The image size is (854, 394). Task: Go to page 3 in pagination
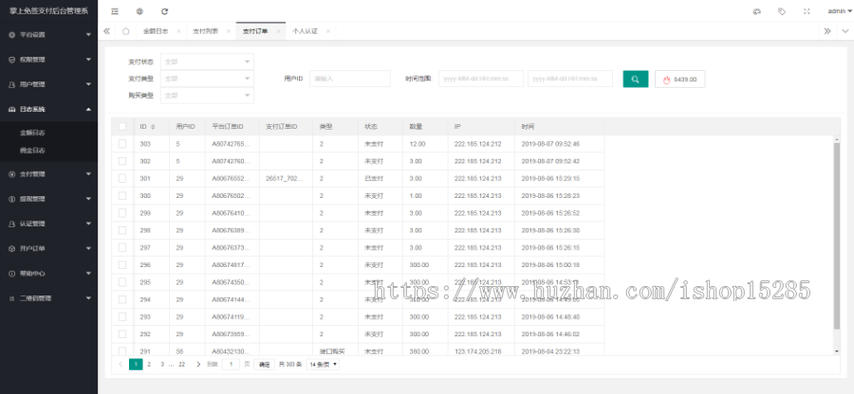click(x=161, y=364)
